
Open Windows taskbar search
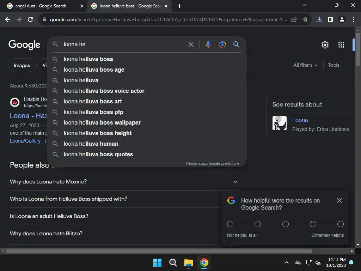[x=173, y=263]
